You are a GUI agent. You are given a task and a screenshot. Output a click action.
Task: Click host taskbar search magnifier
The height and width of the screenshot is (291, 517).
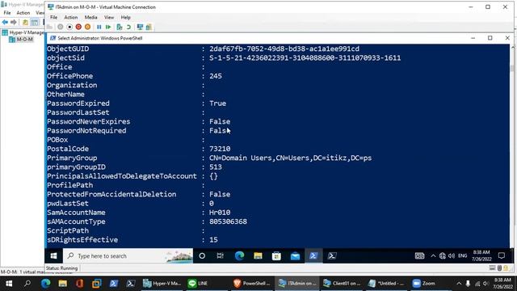(x=27, y=284)
